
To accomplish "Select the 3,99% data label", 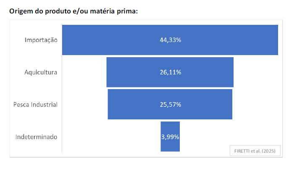I will coord(170,137).
